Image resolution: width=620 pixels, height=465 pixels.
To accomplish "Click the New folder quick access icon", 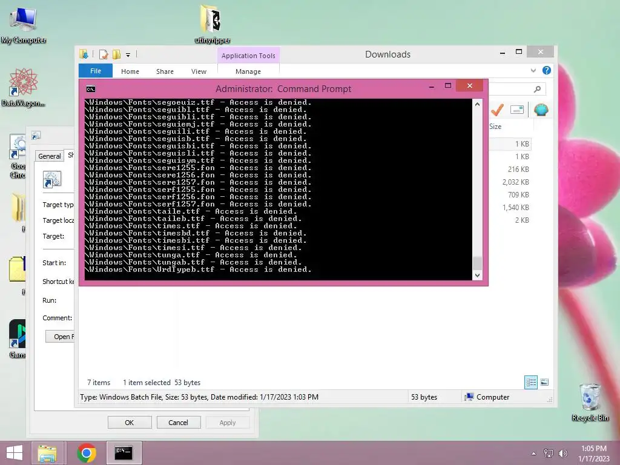I will point(117,54).
